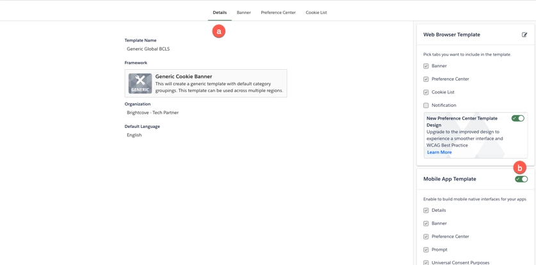Click the Generic Cookie Banner framework icon
This screenshot has width=536, height=265.
[140, 83]
